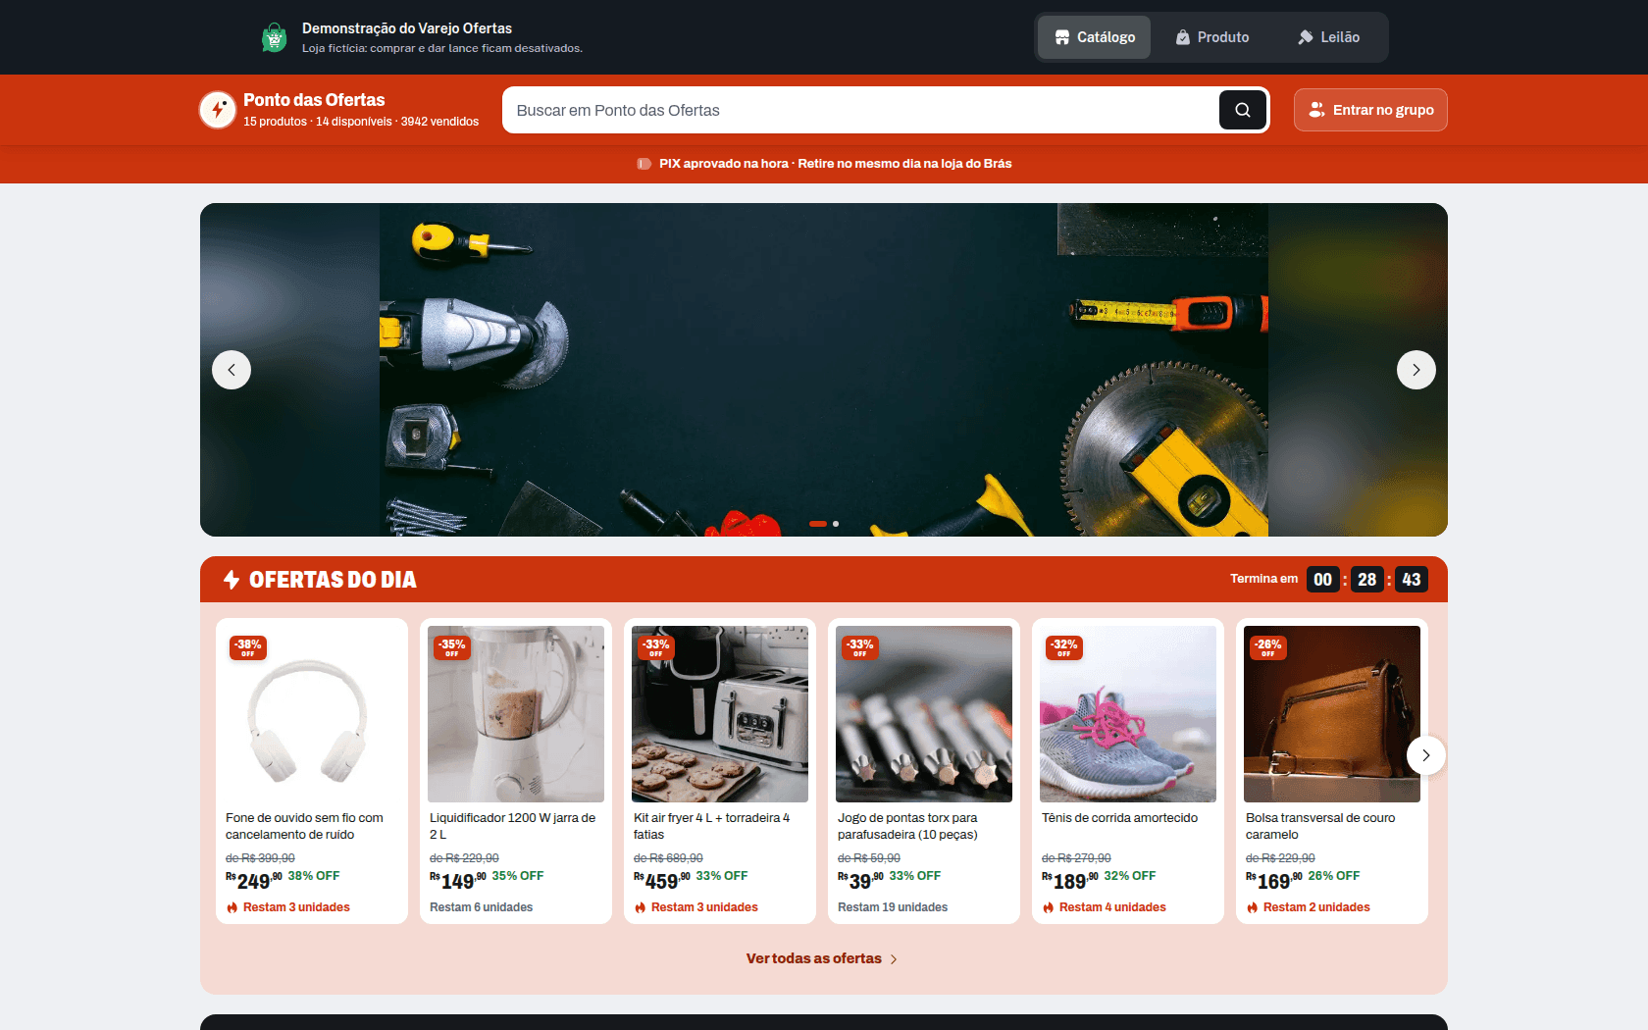Screen dimensions: 1648x1030
Task: Click the -38% OFF badge on headphones
Action: 248,647
